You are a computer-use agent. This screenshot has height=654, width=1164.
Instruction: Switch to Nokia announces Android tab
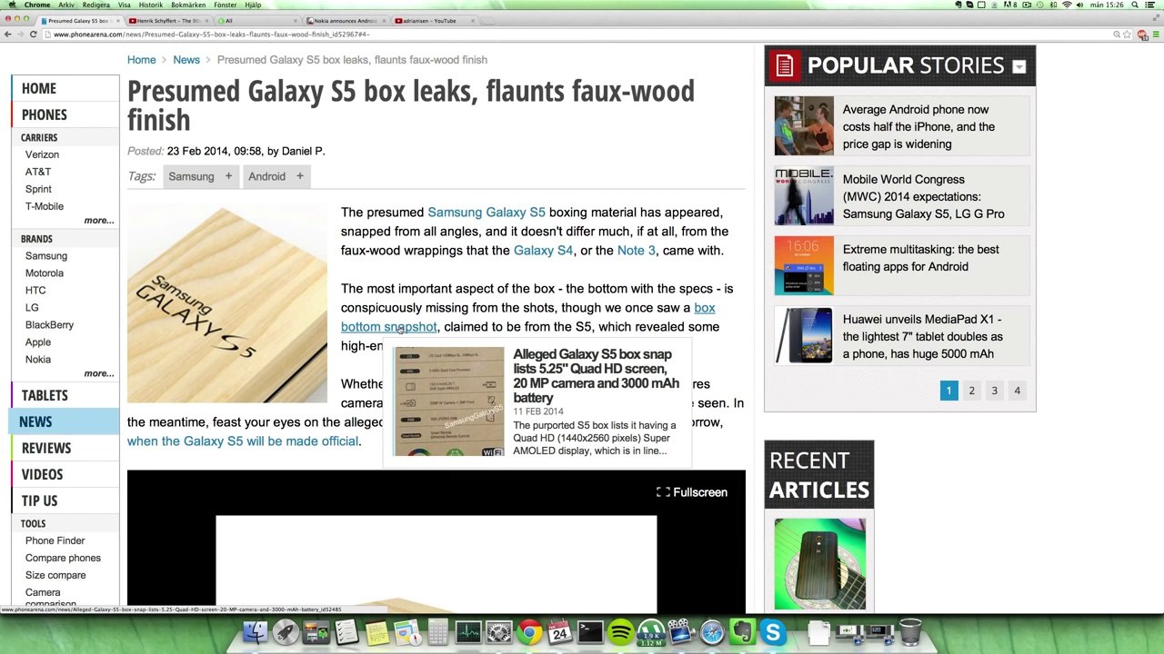(x=346, y=20)
